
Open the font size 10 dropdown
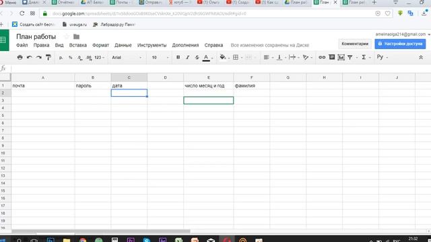160,58
